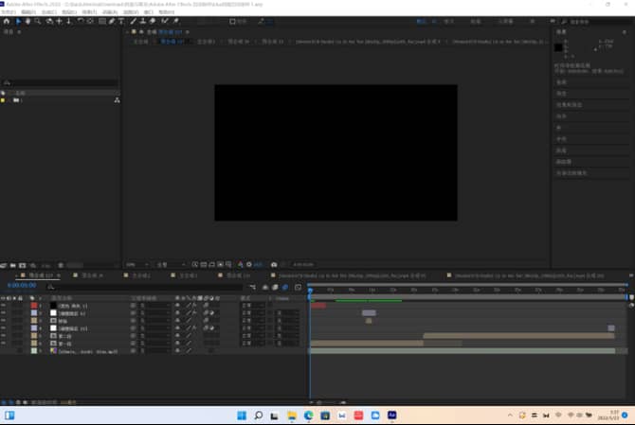635x425 pixels.
Task: Select the Pen tool
Action: [x=112, y=21]
